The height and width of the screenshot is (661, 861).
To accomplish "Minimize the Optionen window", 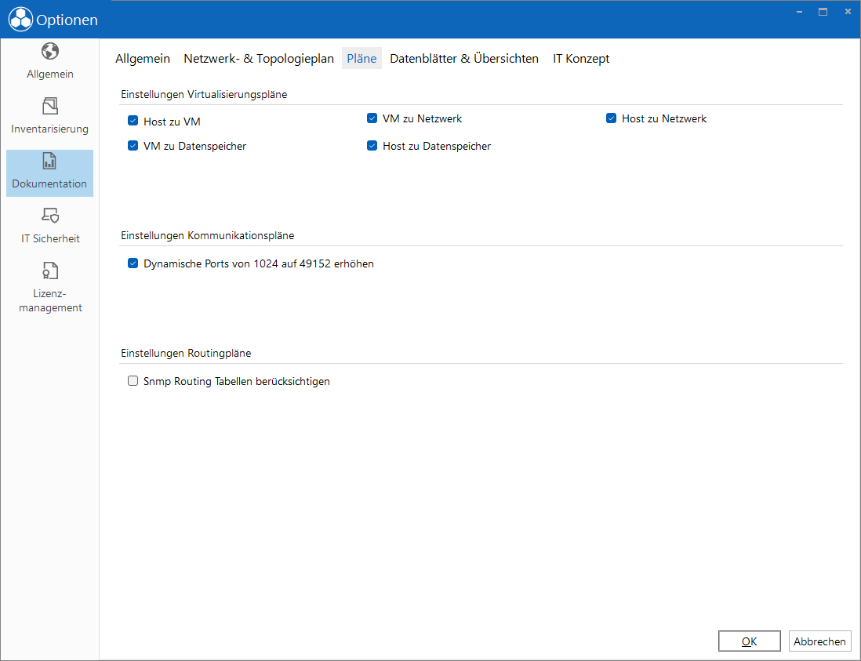I will coord(800,12).
